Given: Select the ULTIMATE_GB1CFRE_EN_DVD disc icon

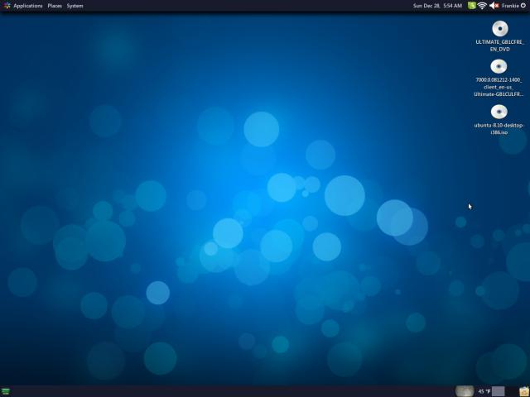Looking at the screenshot, I should (500, 29).
